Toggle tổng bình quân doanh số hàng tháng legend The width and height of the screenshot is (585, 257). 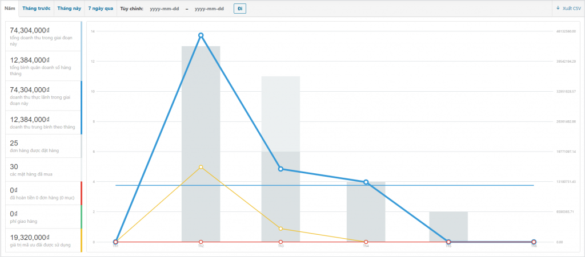coord(43,66)
